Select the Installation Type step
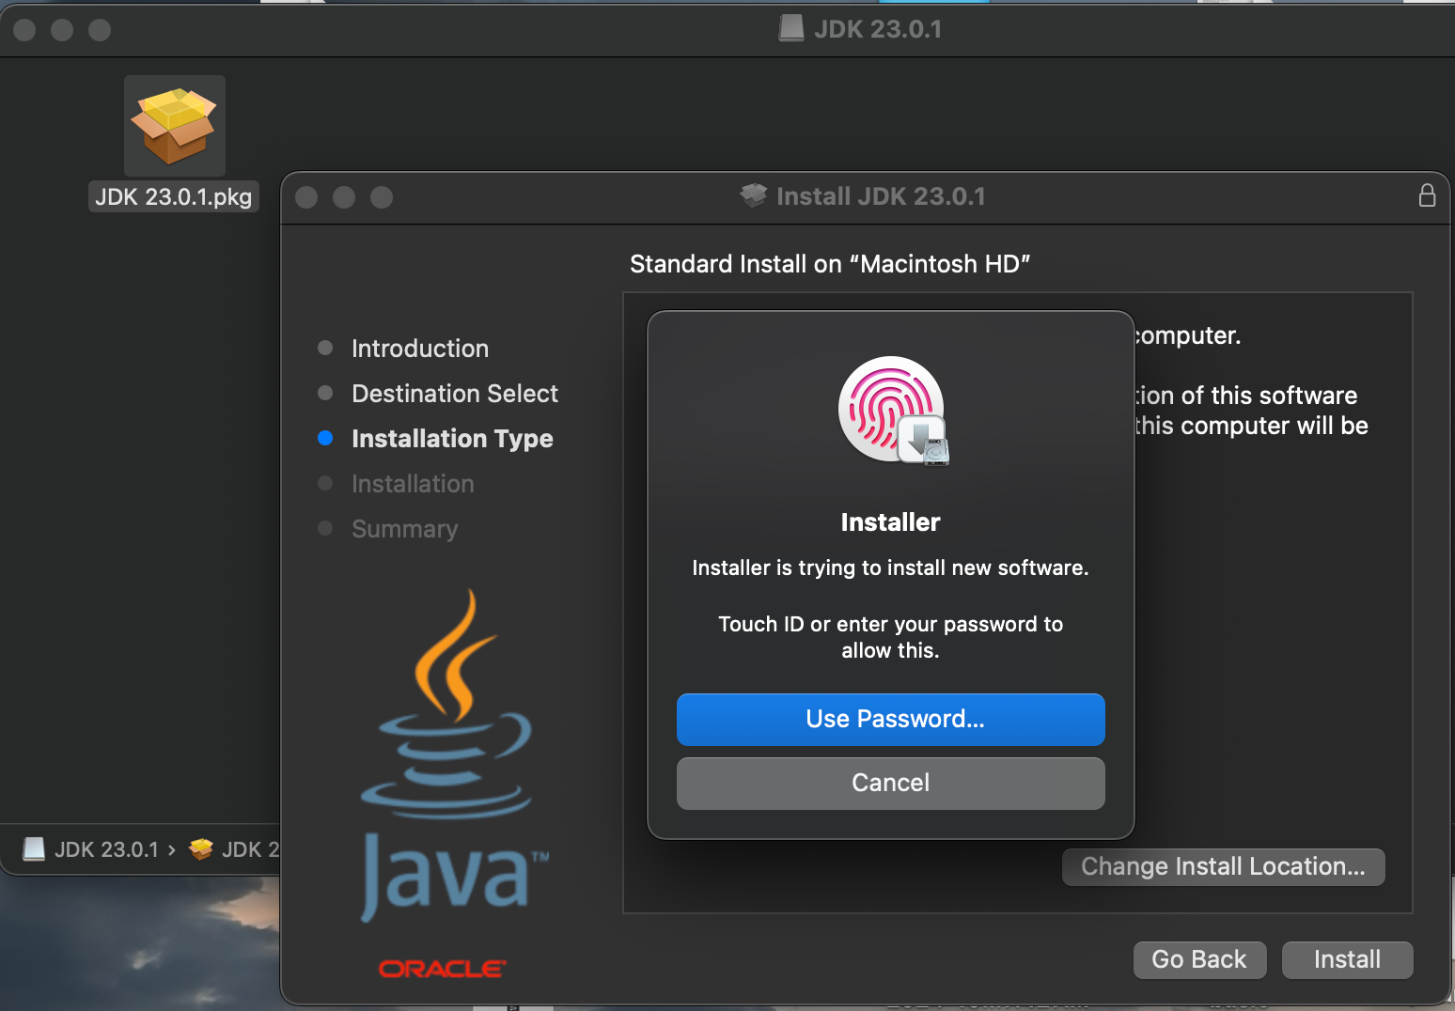 (452, 439)
